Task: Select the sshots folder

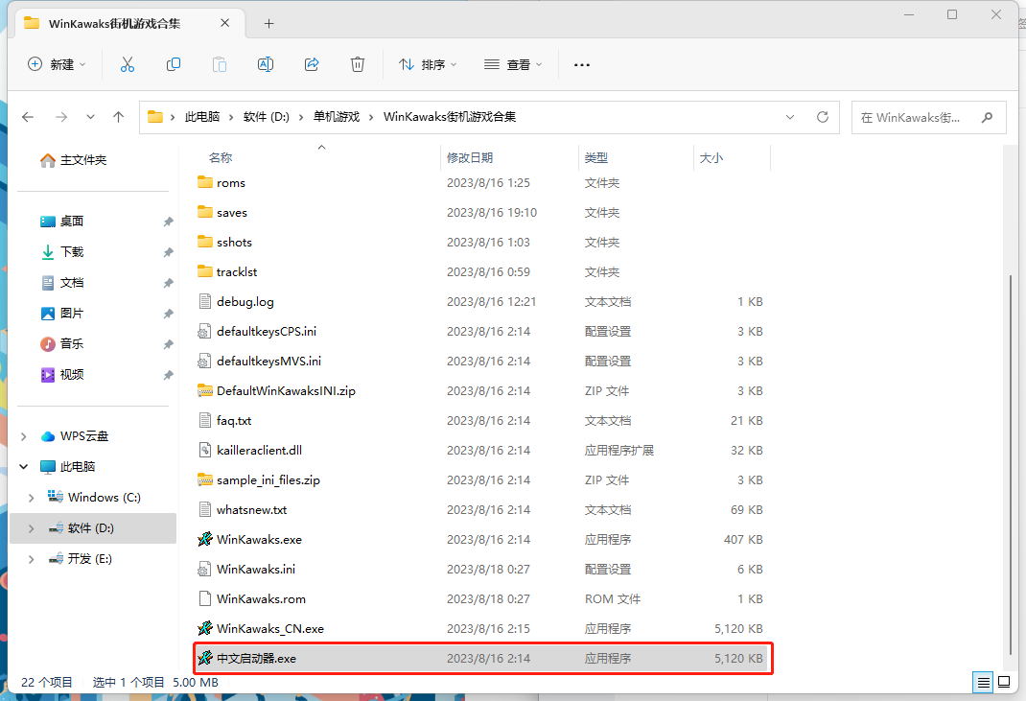Action: point(483,243)
